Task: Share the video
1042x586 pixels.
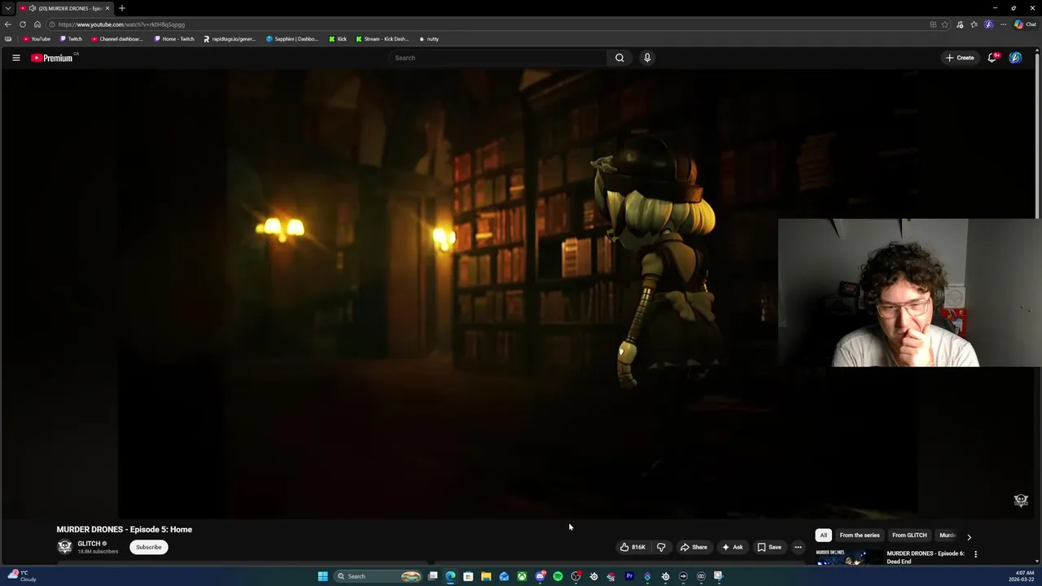Action: pos(694,547)
